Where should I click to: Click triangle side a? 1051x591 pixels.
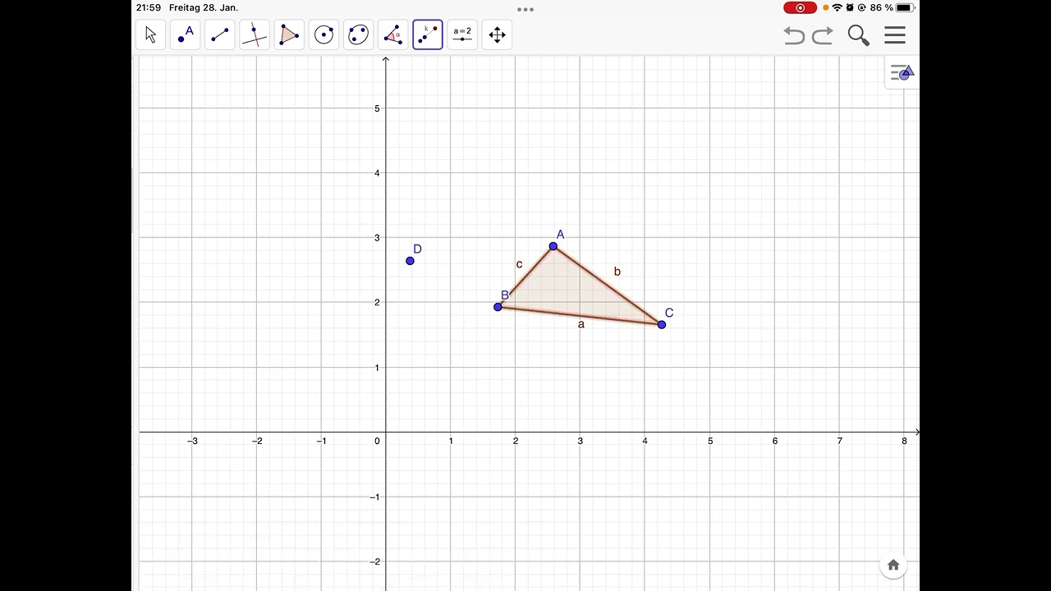[580, 316]
